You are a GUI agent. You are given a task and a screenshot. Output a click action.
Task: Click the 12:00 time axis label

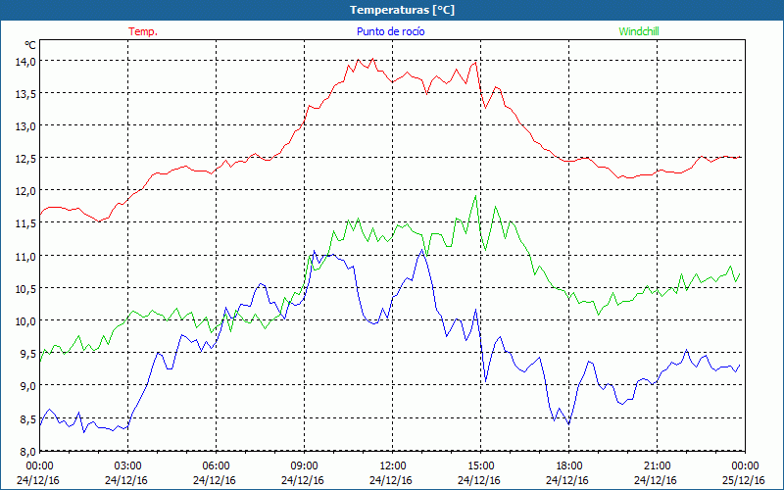tap(393, 466)
